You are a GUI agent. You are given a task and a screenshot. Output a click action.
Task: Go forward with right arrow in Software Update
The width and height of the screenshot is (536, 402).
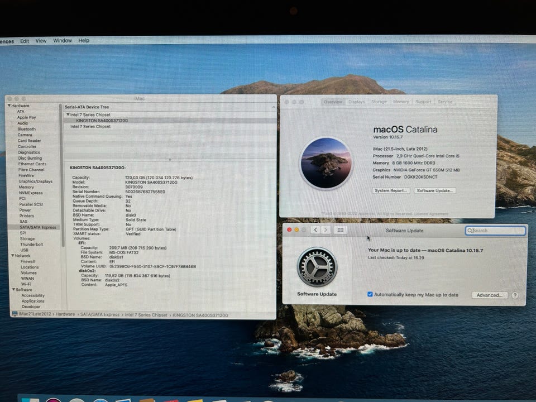(x=326, y=230)
